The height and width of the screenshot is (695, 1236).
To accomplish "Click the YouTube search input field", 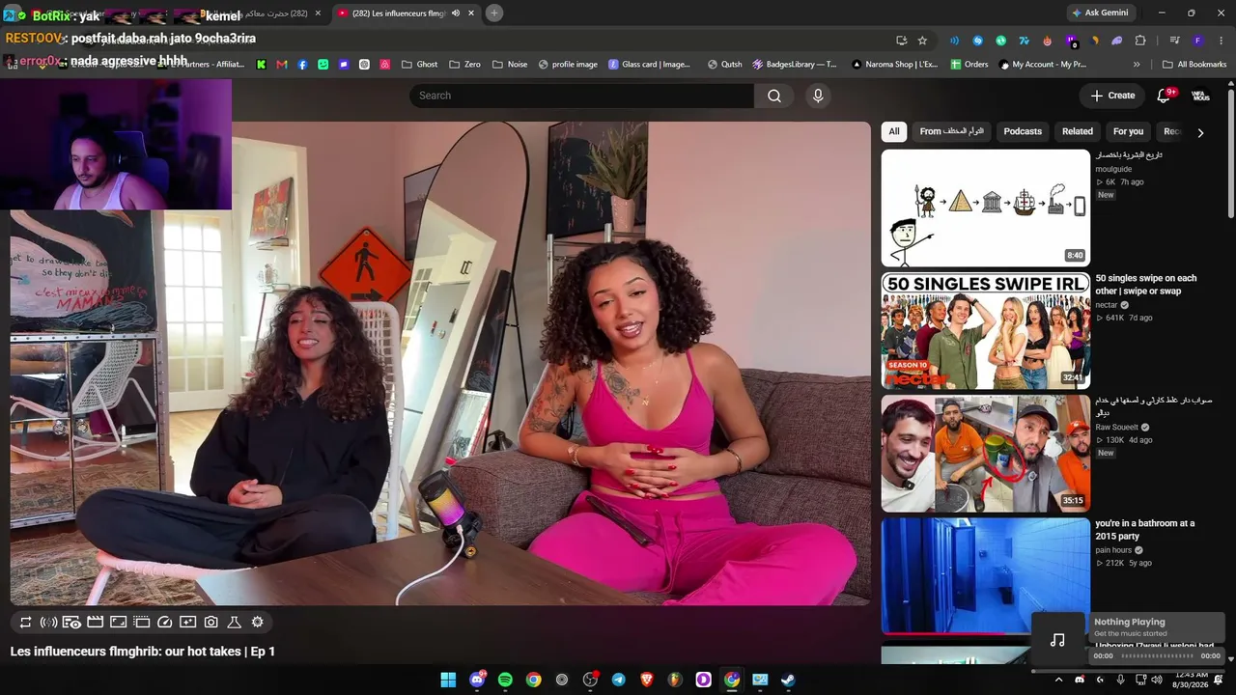I will click(x=581, y=96).
